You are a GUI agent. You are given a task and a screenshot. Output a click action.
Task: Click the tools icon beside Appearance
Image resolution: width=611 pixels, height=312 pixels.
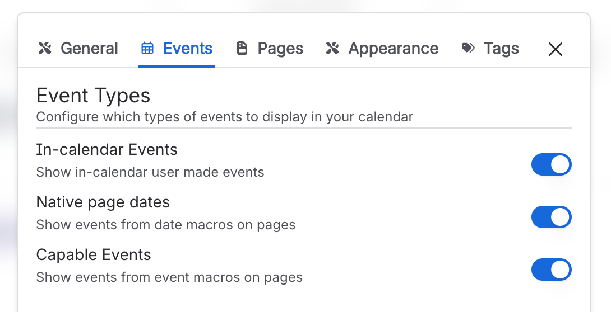coord(332,49)
